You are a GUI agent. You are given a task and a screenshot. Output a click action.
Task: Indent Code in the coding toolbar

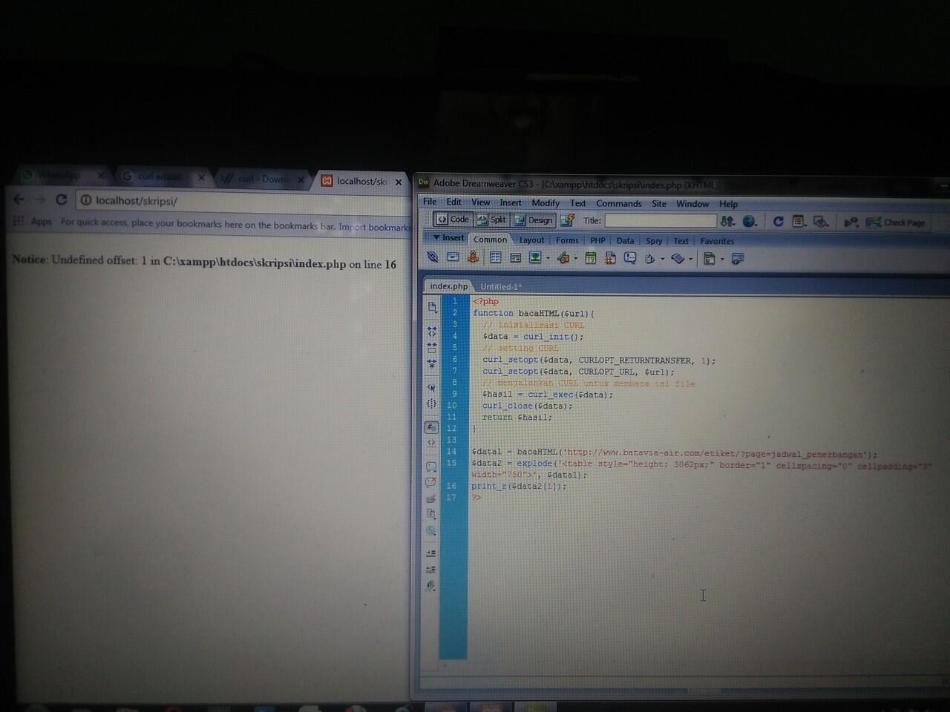[x=431, y=553]
